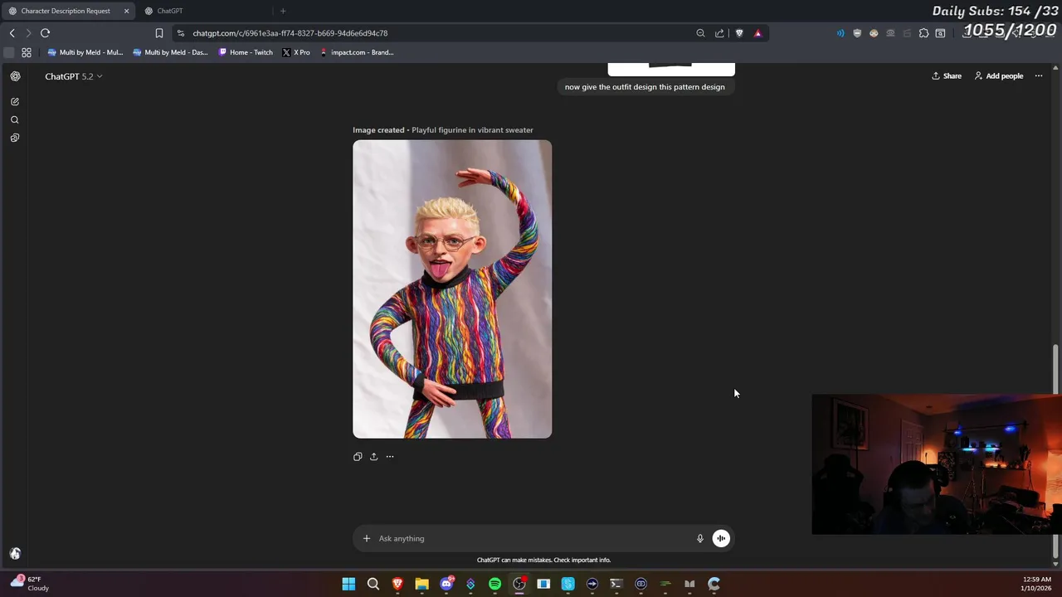This screenshot has height=597, width=1062.
Task: Open the generated figurine image
Action: pyautogui.click(x=452, y=289)
